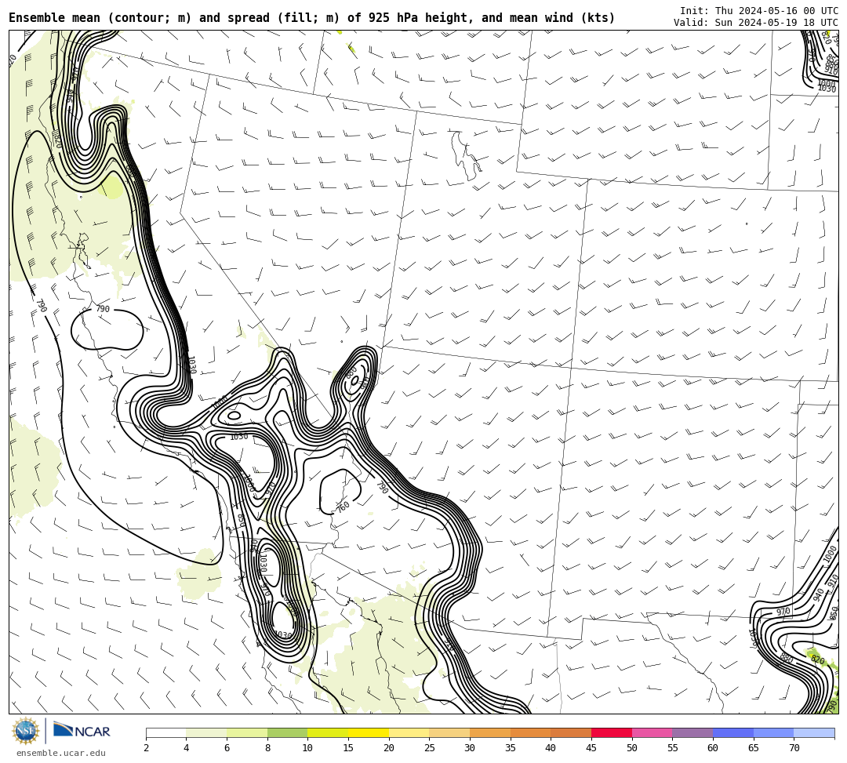Click the color bar tick label 35
The image size is (847, 763).
pyautogui.click(x=511, y=748)
